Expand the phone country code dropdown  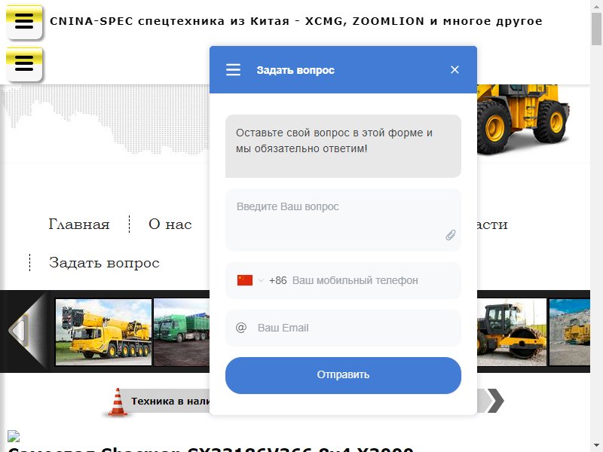click(261, 280)
